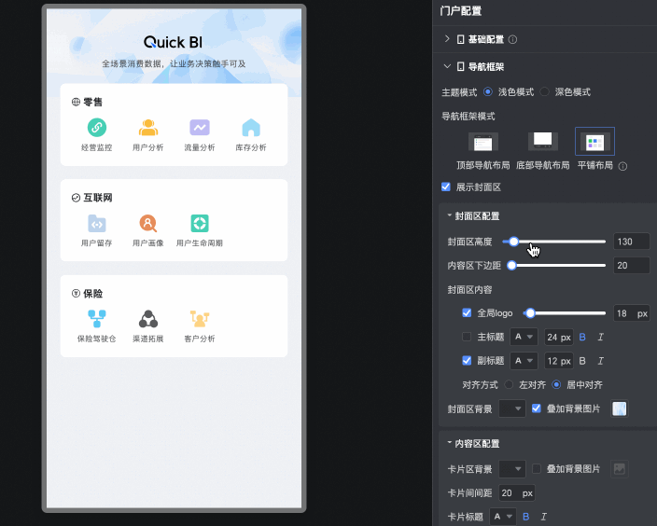Collapse the 封面区配置 section
The height and width of the screenshot is (526, 657).
[450, 215]
